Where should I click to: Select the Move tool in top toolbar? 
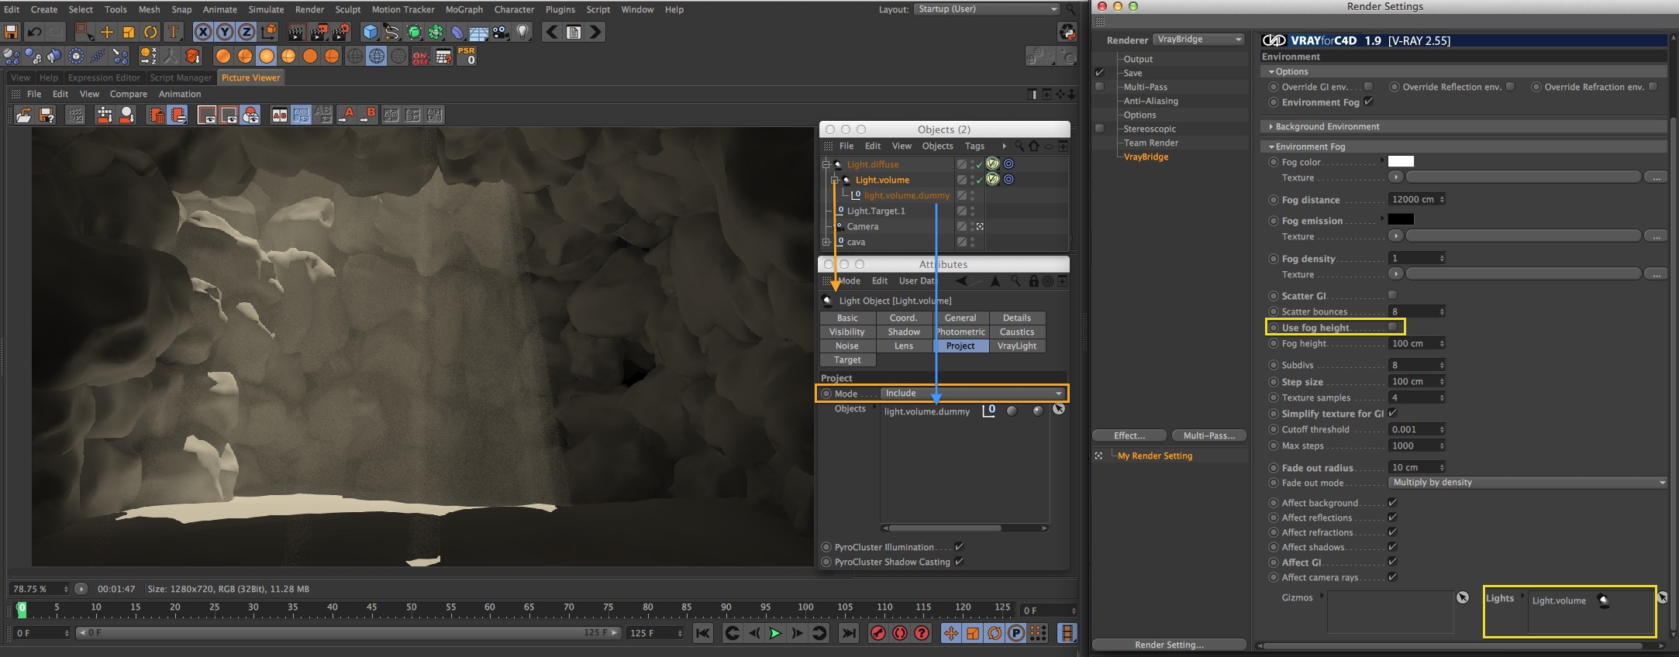pos(107,32)
